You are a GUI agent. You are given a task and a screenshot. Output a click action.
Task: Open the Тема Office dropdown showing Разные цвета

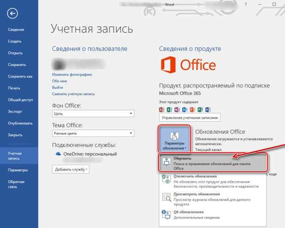tap(93, 133)
